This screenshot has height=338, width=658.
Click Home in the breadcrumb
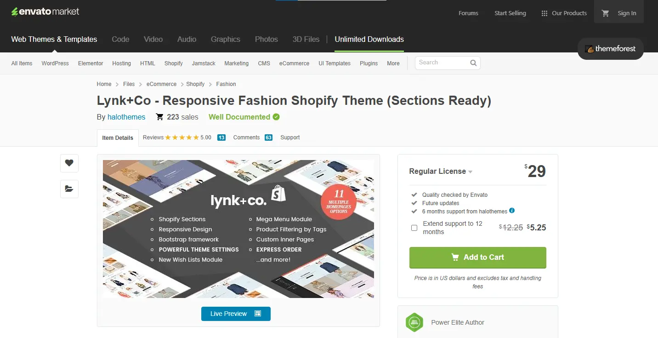pos(104,84)
